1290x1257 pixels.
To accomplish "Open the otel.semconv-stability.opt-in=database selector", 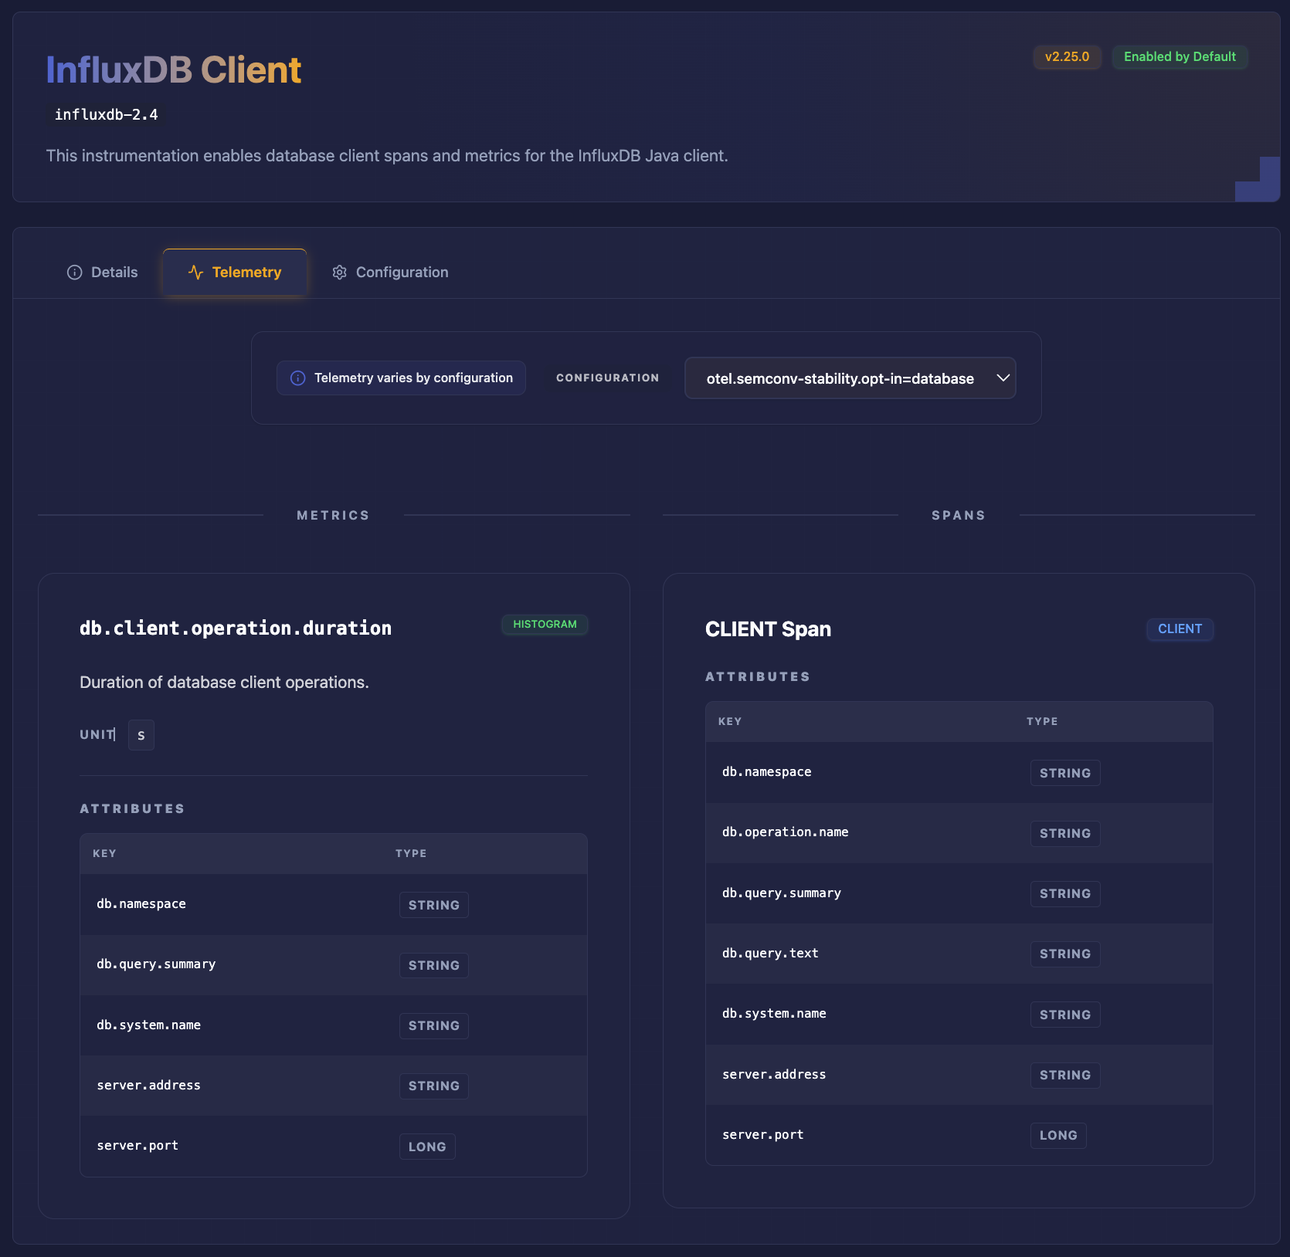I will point(840,378).
